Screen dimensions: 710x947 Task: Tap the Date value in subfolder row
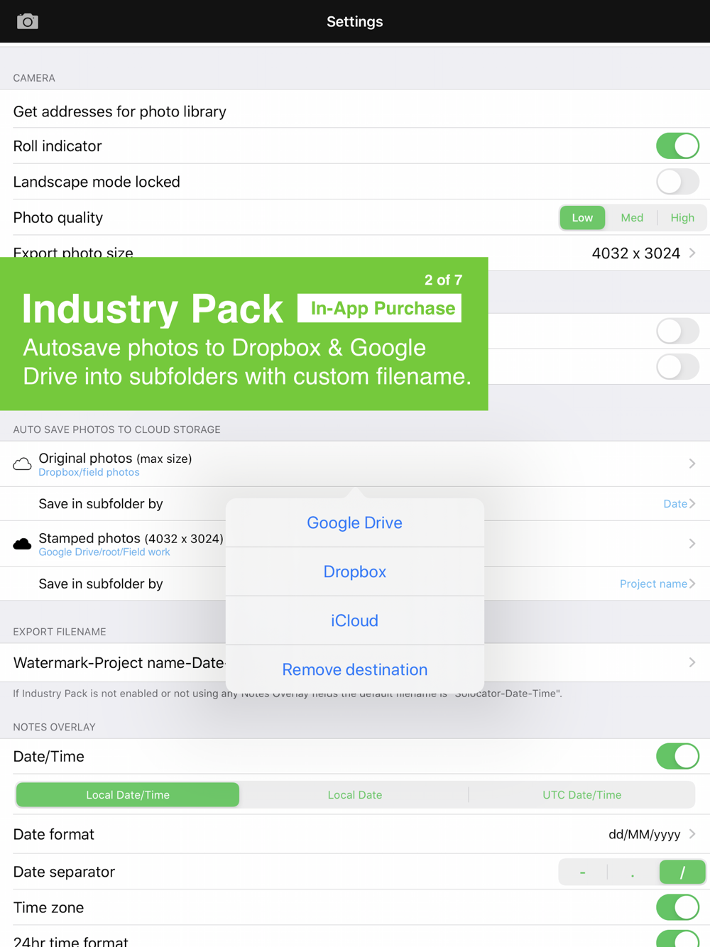[674, 504]
